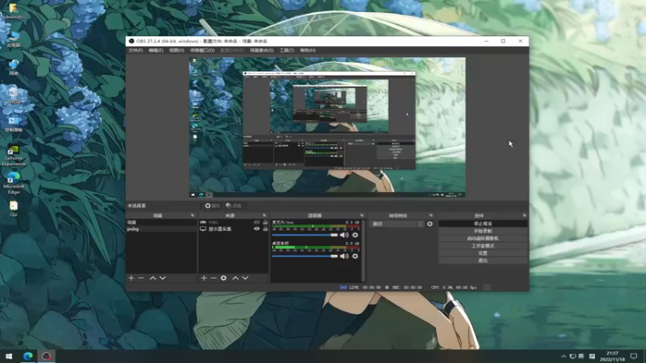Viewport: 646px width, 363px height.
Task: Add a new scene with the plus icon
Action: pos(131,278)
